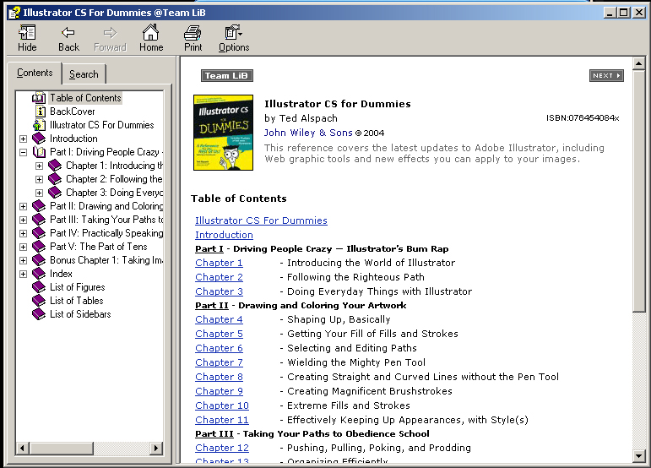Open the Options toolbar menu
Image resolution: width=651 pixels, height=468 pixels.
click(x=234, y=38)
